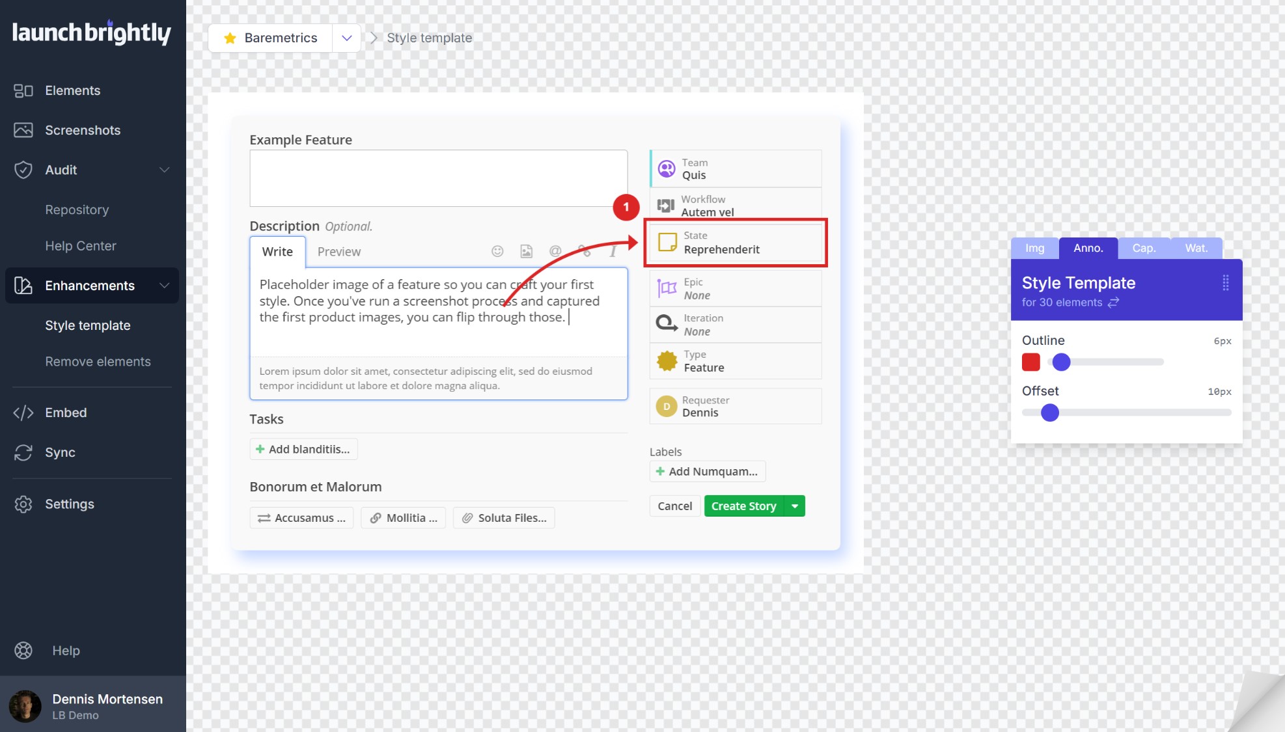Image resolution: width=1285 pixels, height=732 pixels.
Task: Click the Embed code icon
Action: [x=23, y=413]
